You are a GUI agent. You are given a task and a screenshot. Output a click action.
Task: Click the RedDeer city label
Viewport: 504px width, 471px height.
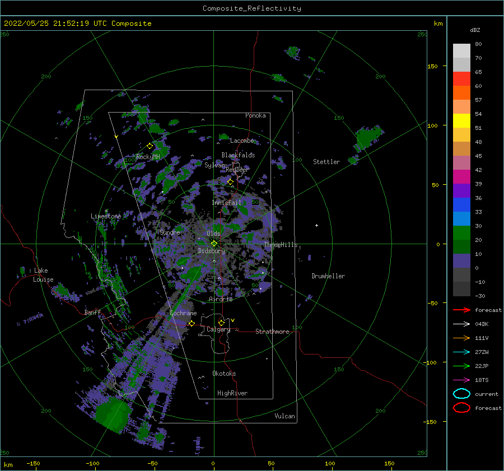(237, 170)
